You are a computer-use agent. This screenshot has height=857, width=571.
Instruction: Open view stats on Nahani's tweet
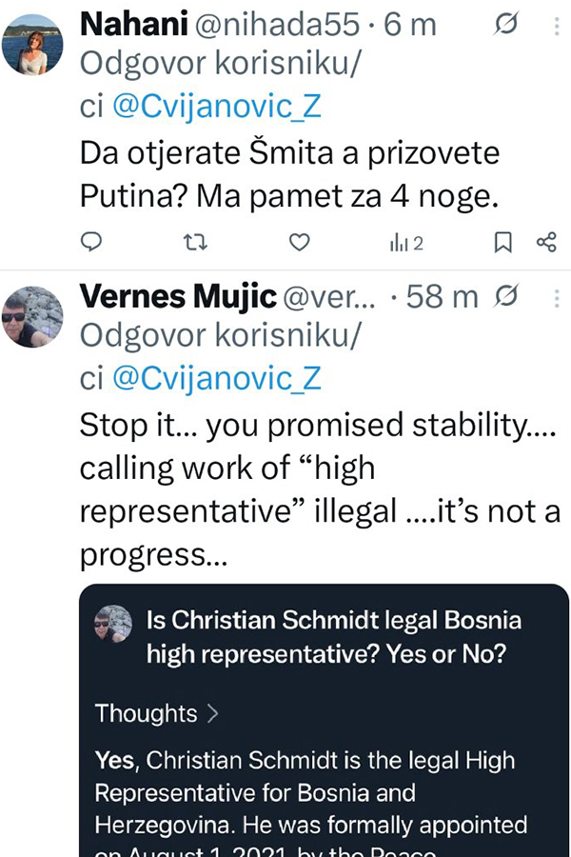[405, 244]
